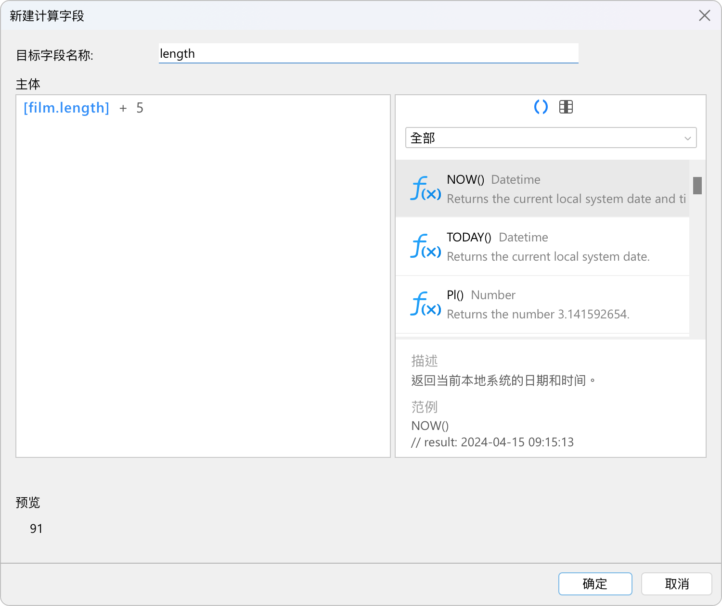
Task: Confirm with the 确定 button
Action: (x=595, y=584)
